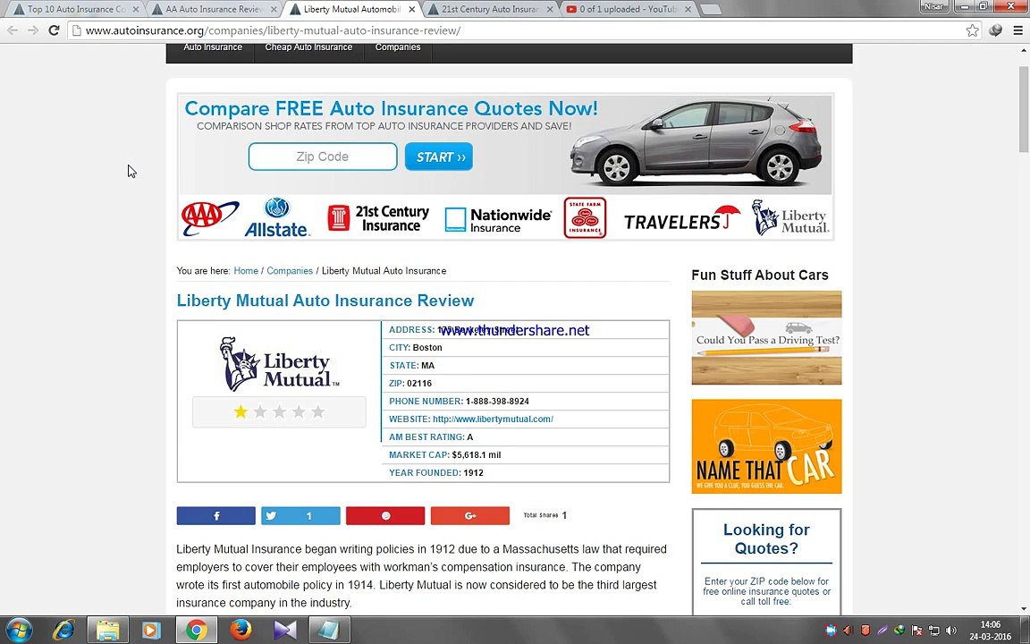Open Firefox from the taskbar
The width and height of the screenshot is (1030, 644).
pos(241,631)
